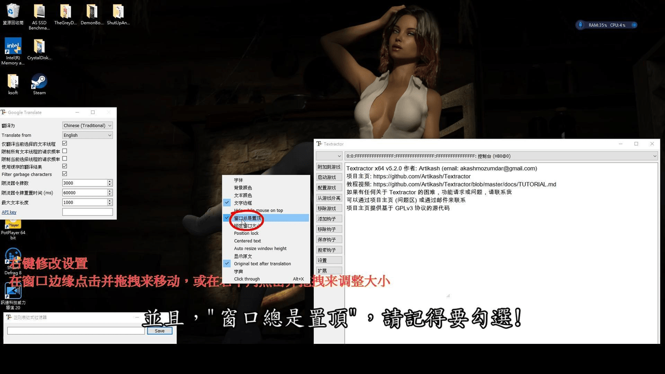Viewport: 665px width, 374px height.
Task: Enable 限制当前选择线程的请求频率 checkbox
Action: click(x=64, y=158)
